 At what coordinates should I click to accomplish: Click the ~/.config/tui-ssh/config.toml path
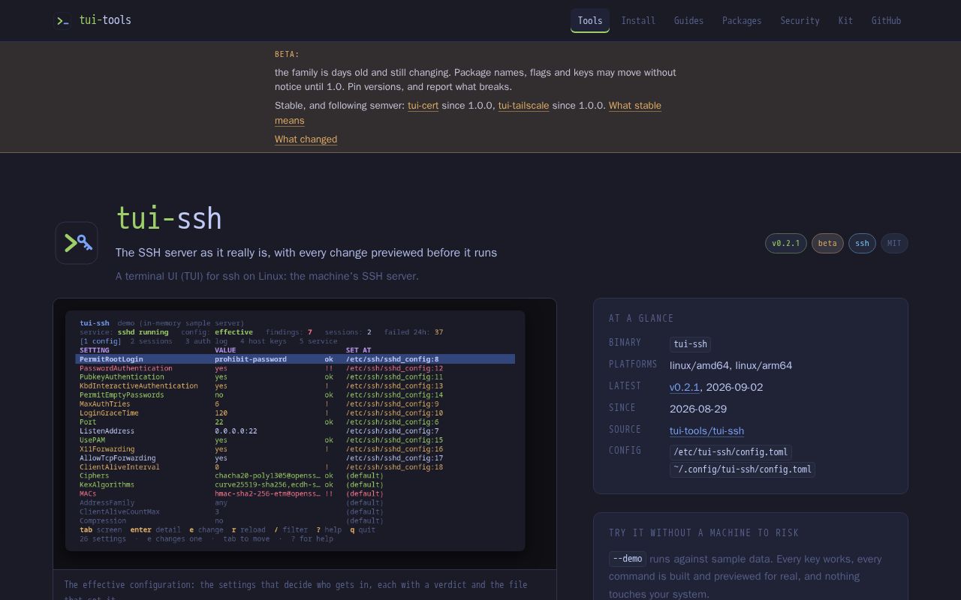[x=742, y=469]
